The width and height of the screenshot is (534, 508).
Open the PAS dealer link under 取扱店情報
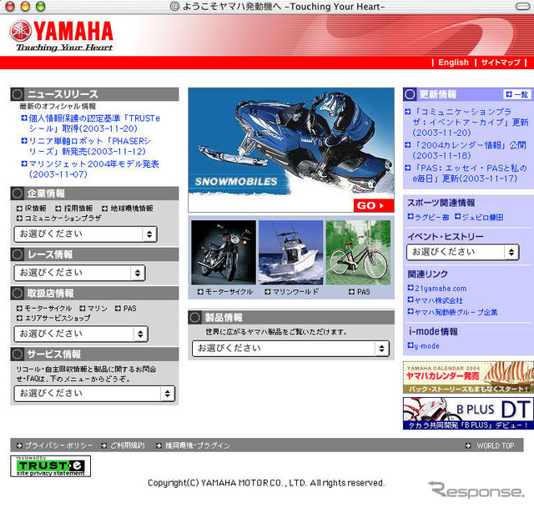click(x=130, y=309)
